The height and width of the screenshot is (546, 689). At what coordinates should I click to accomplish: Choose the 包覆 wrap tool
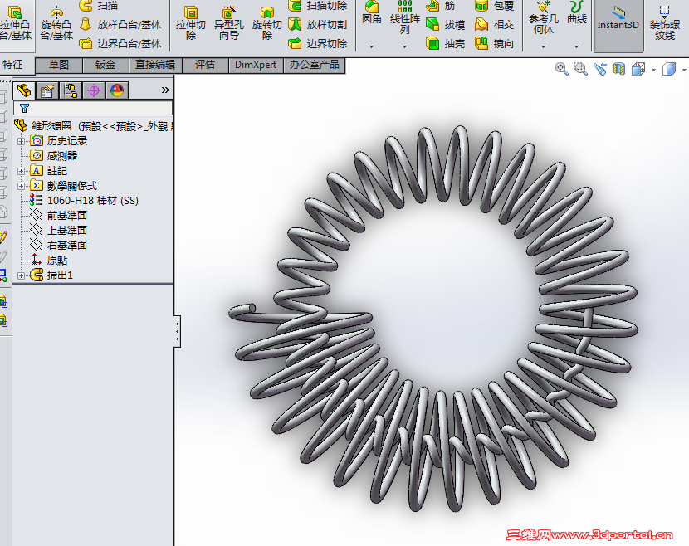[x=495, y=6]
